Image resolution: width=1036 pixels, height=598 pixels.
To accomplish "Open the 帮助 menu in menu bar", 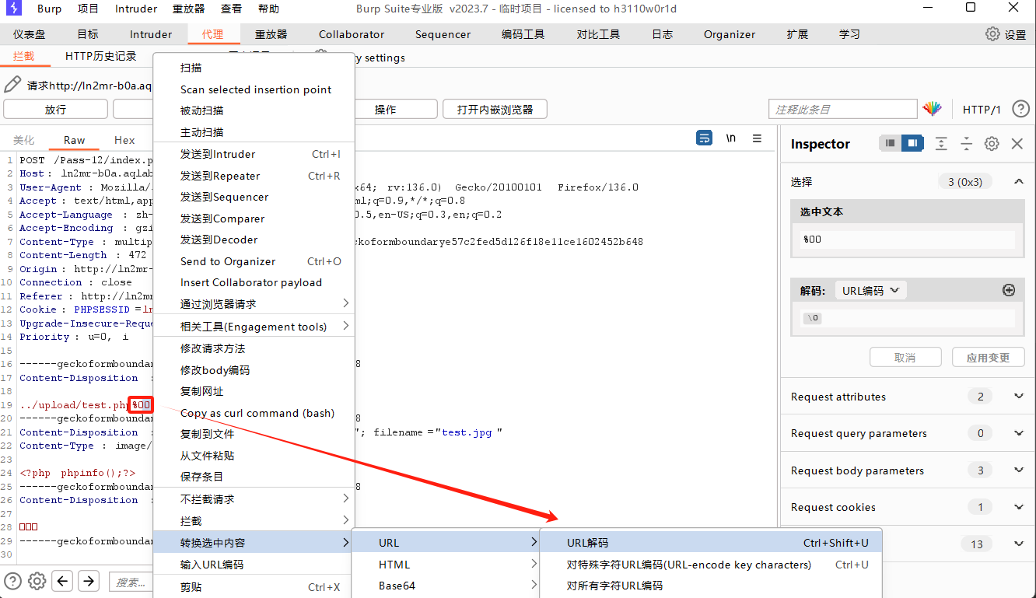I will pyautogui.click(x=268, y=9).
